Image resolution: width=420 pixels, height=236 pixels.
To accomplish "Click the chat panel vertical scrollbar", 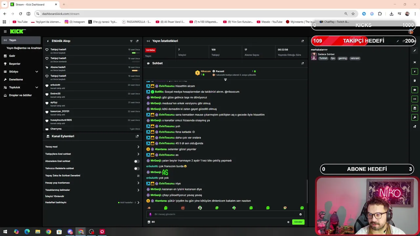I will tap(307, 191).
